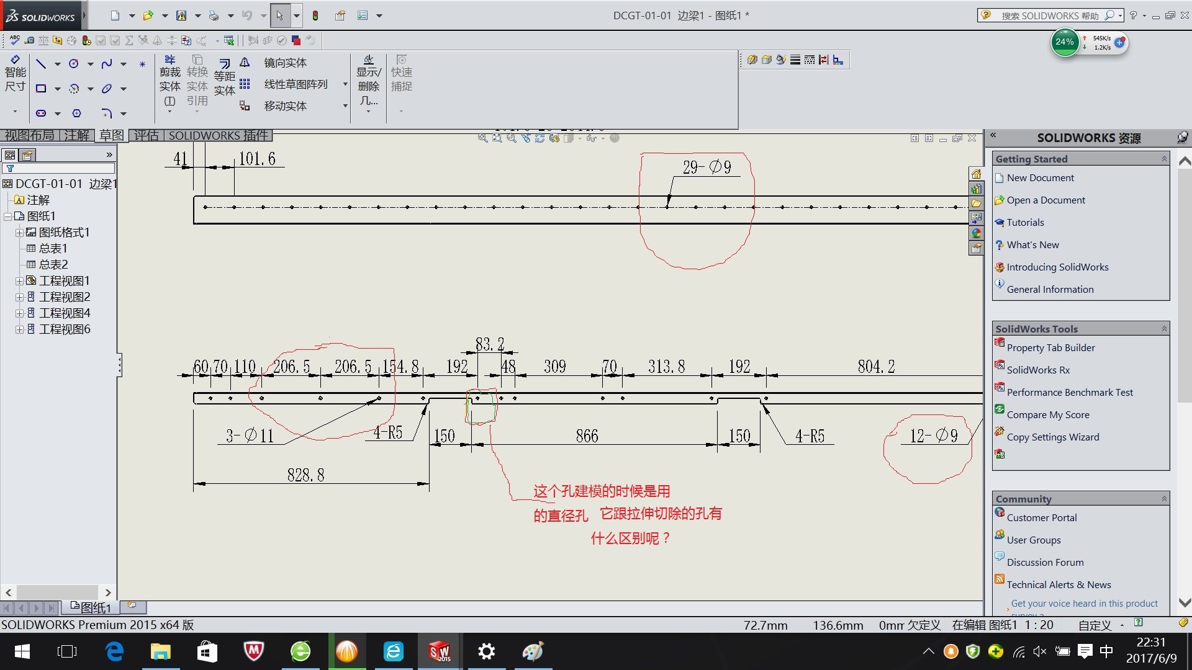Image resolution: width=1192 pixels, height=670 pixels.
Task: Open the Circle tool dropdown arrow
Action: pos(91,64)
